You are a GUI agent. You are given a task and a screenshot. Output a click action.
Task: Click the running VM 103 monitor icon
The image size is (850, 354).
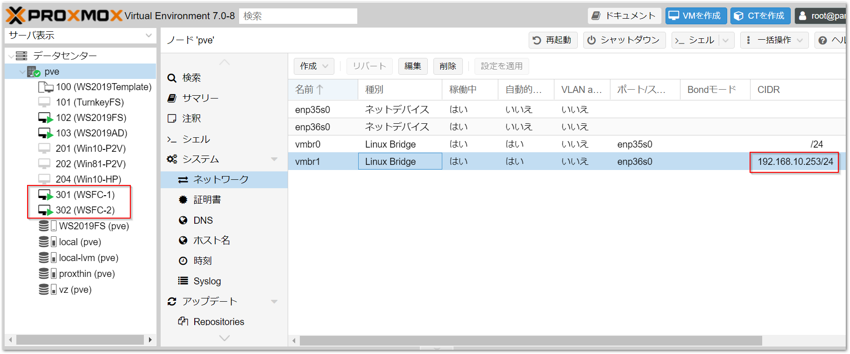[x=46, y=133]
